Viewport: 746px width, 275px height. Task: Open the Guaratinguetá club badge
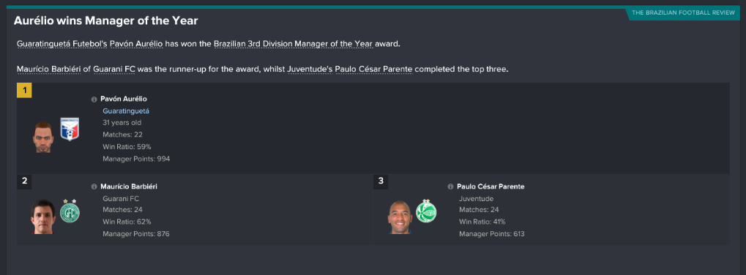coord(70,129)
